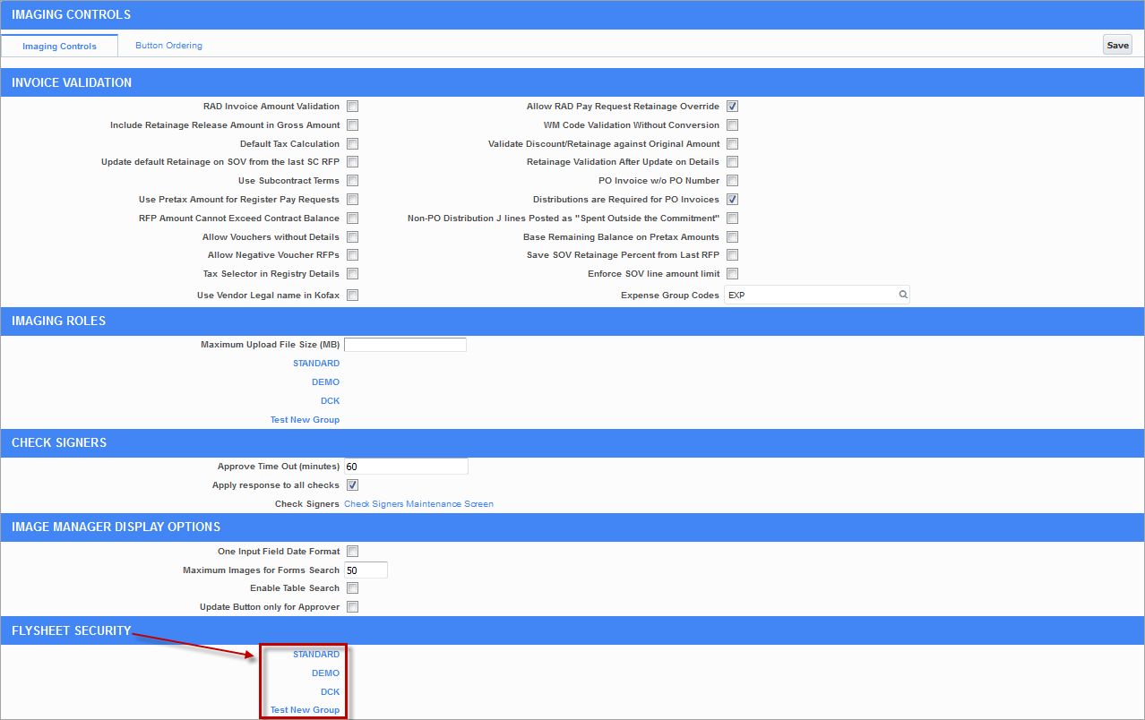Viewport: 1145px width, 720px height.
Task: Check the Enable Table Search box
Action: click(353, 588)
